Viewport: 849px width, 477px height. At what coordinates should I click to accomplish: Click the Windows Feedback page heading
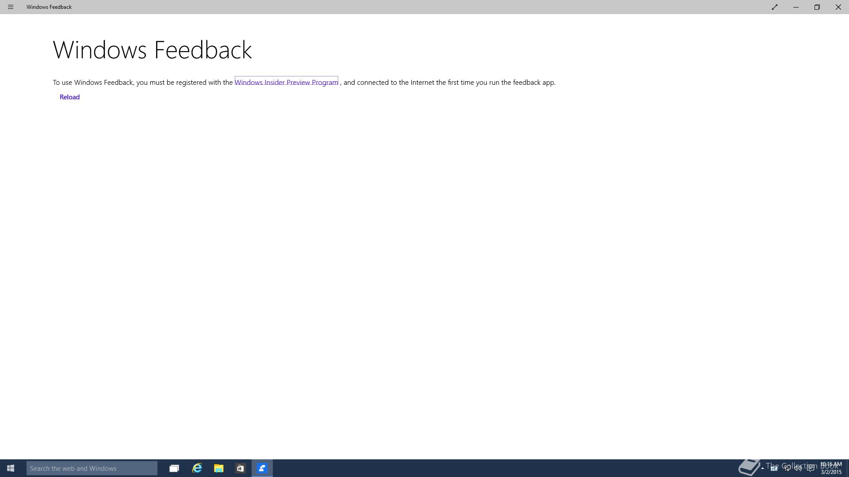tap(153, 49)
